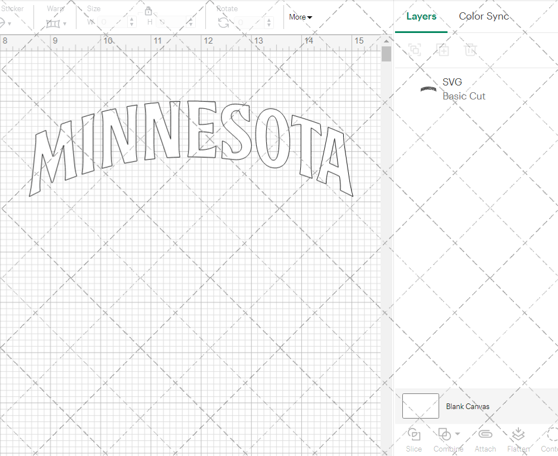Select the SVG Basic Cut layer
The width and height of the screenshot is (558, 456).
(x=477, y=89)
